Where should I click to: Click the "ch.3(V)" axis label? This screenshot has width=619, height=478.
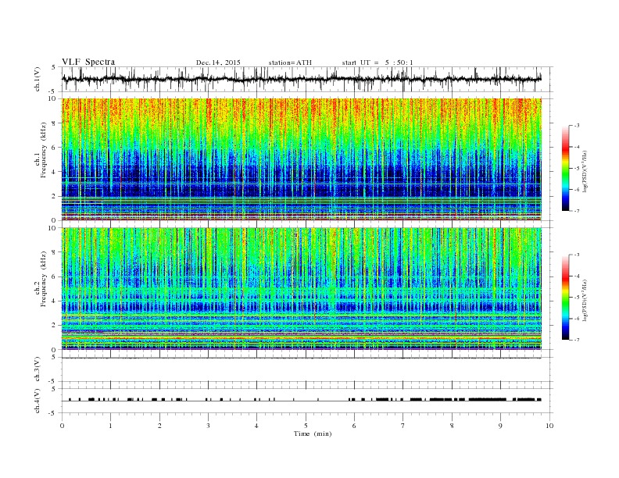38,371
